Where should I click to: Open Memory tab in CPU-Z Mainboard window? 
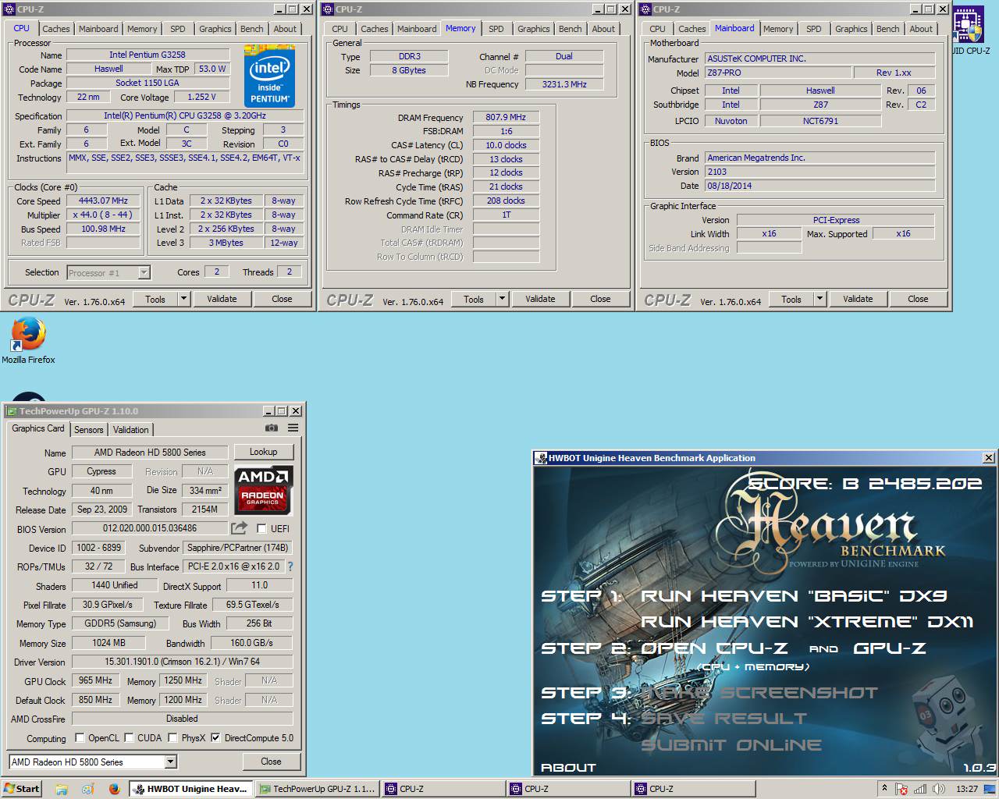point(778,29)
